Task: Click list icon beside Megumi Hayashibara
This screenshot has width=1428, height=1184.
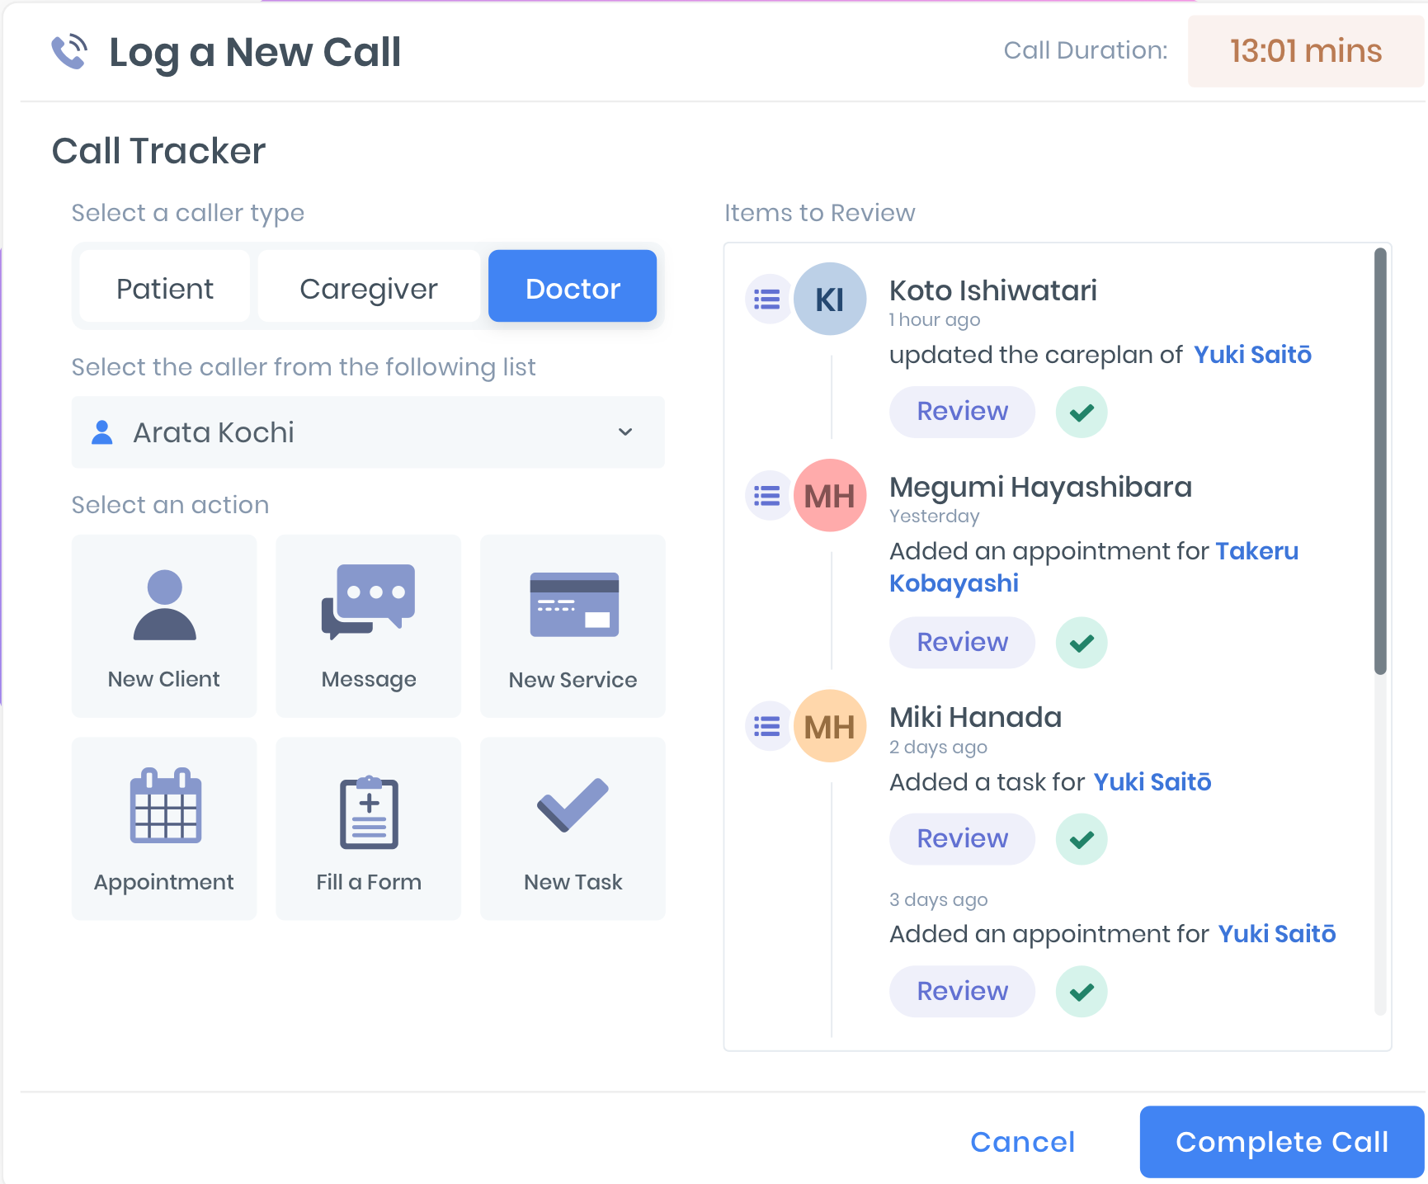Action: pyautogui.click(x=767, y=496)
